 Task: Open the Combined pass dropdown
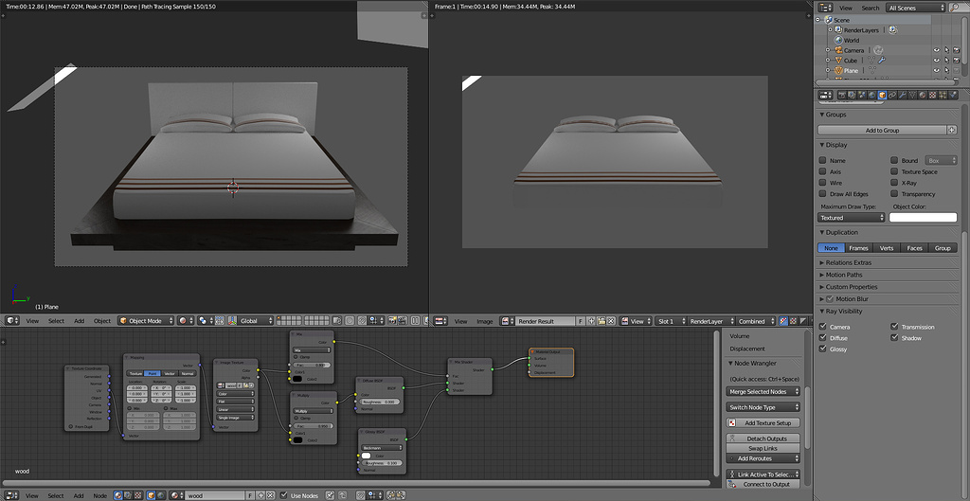click(x=756, y=321)
